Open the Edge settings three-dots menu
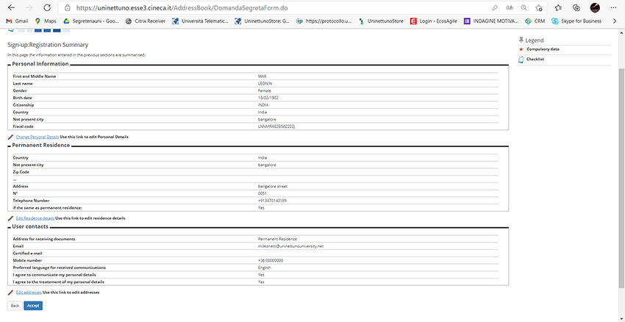The width and height of the screenshot is (625, 322). 612,7
